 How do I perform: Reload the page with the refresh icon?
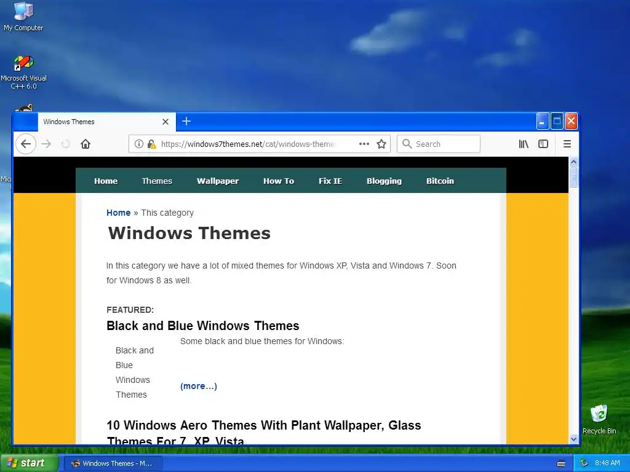(65, 144)
